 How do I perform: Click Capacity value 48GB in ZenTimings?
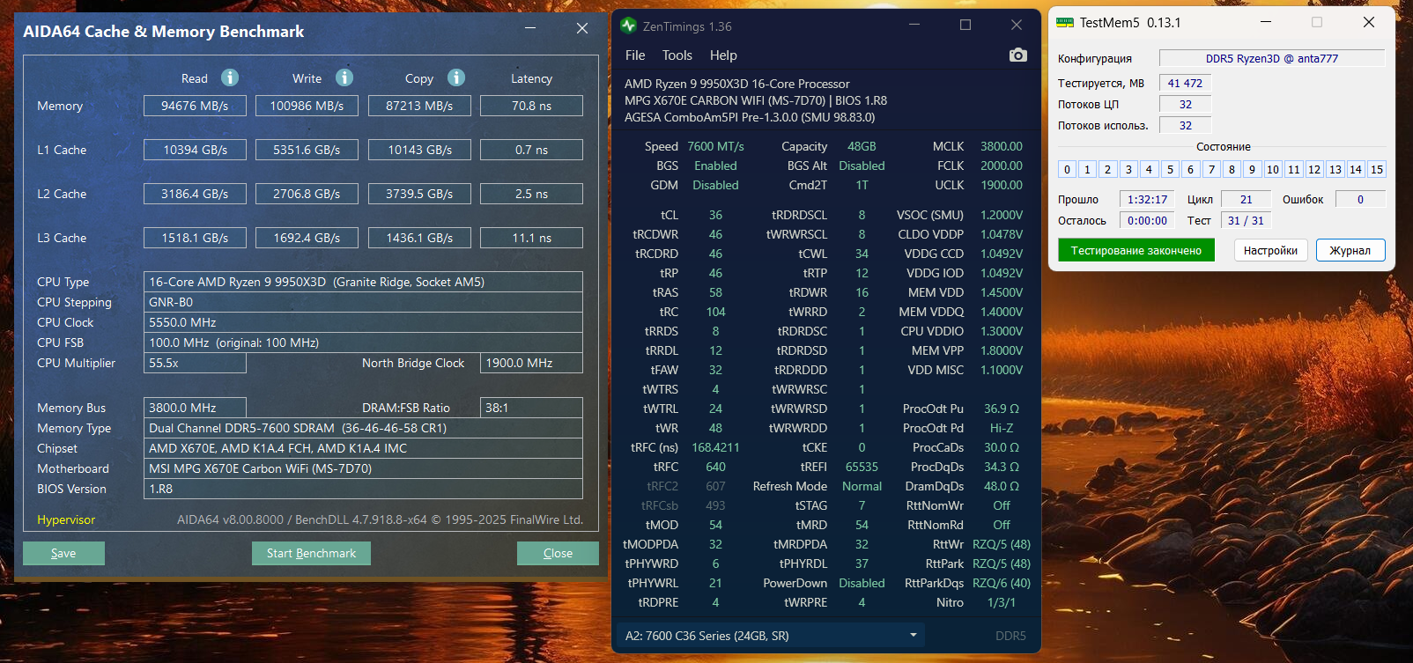click(862, 146)
